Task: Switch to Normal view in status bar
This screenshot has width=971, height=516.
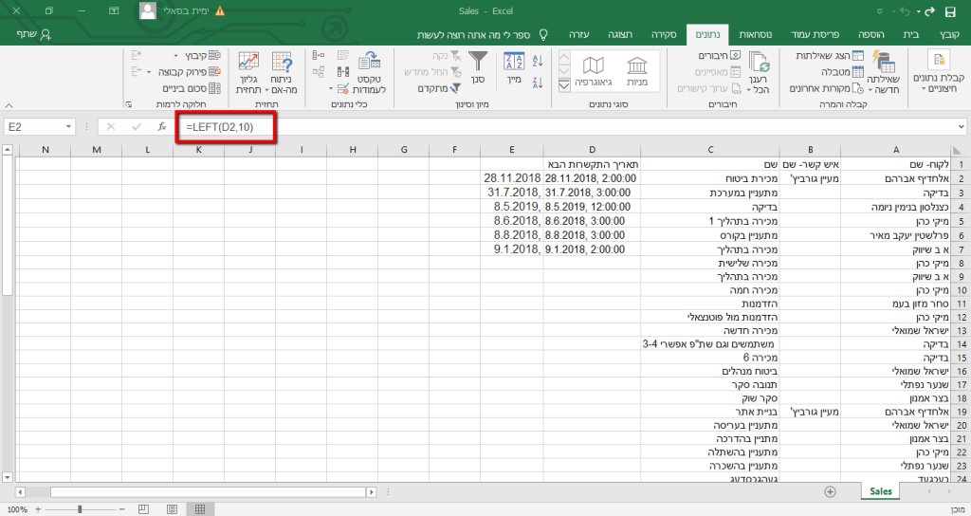Action: 199,509
